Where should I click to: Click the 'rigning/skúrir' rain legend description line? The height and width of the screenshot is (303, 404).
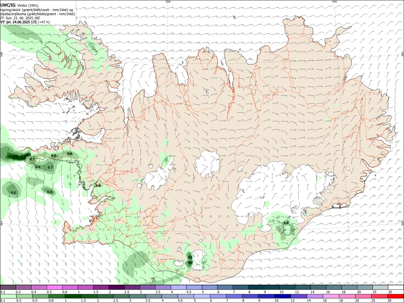pyautogui.click(x=37, y=9)
